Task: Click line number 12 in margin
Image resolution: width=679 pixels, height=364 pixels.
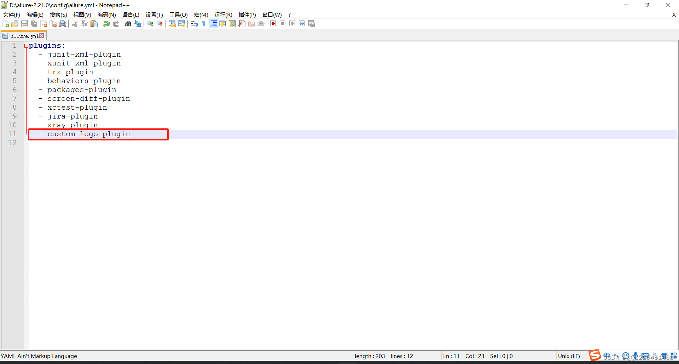Action: (12, 143)
